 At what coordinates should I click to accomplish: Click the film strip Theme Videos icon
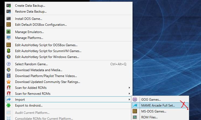tap(9, 76)
